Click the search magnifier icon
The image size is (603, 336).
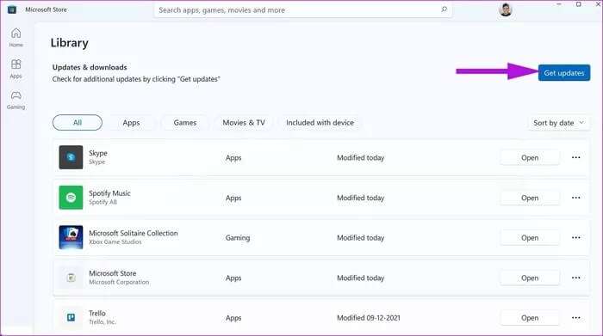tap(444, 9)
